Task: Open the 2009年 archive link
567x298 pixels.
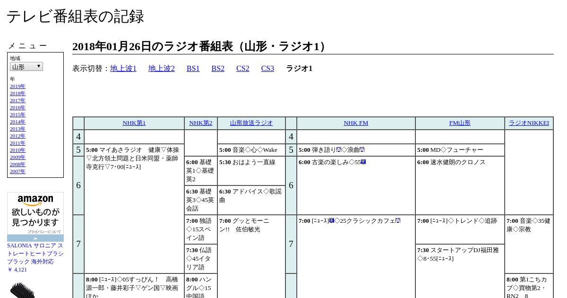Action: (x=17, y=158)
